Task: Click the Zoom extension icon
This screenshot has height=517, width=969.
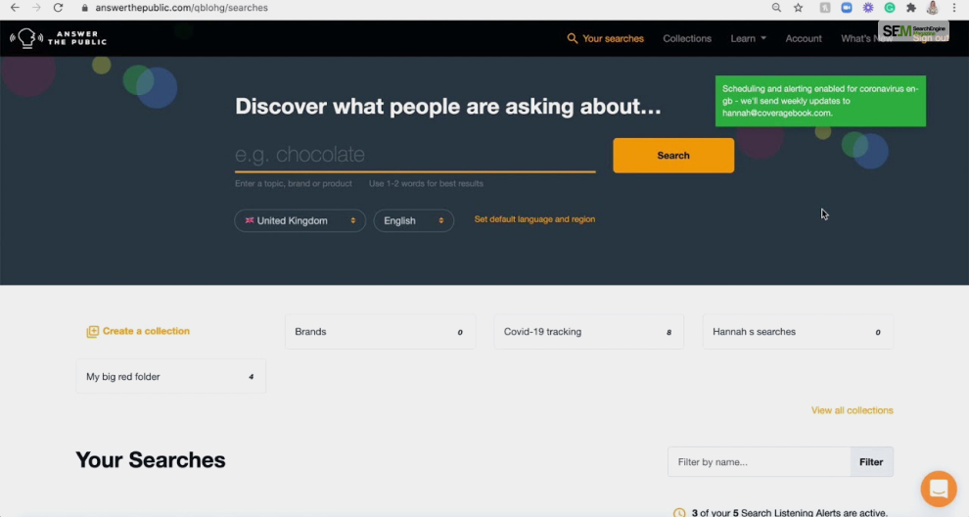Action: tap(847, 8)
